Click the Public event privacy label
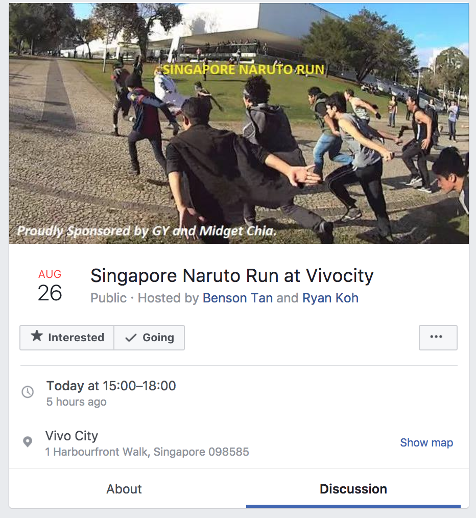The image size is (476, 518). click(x=108, y=298)
